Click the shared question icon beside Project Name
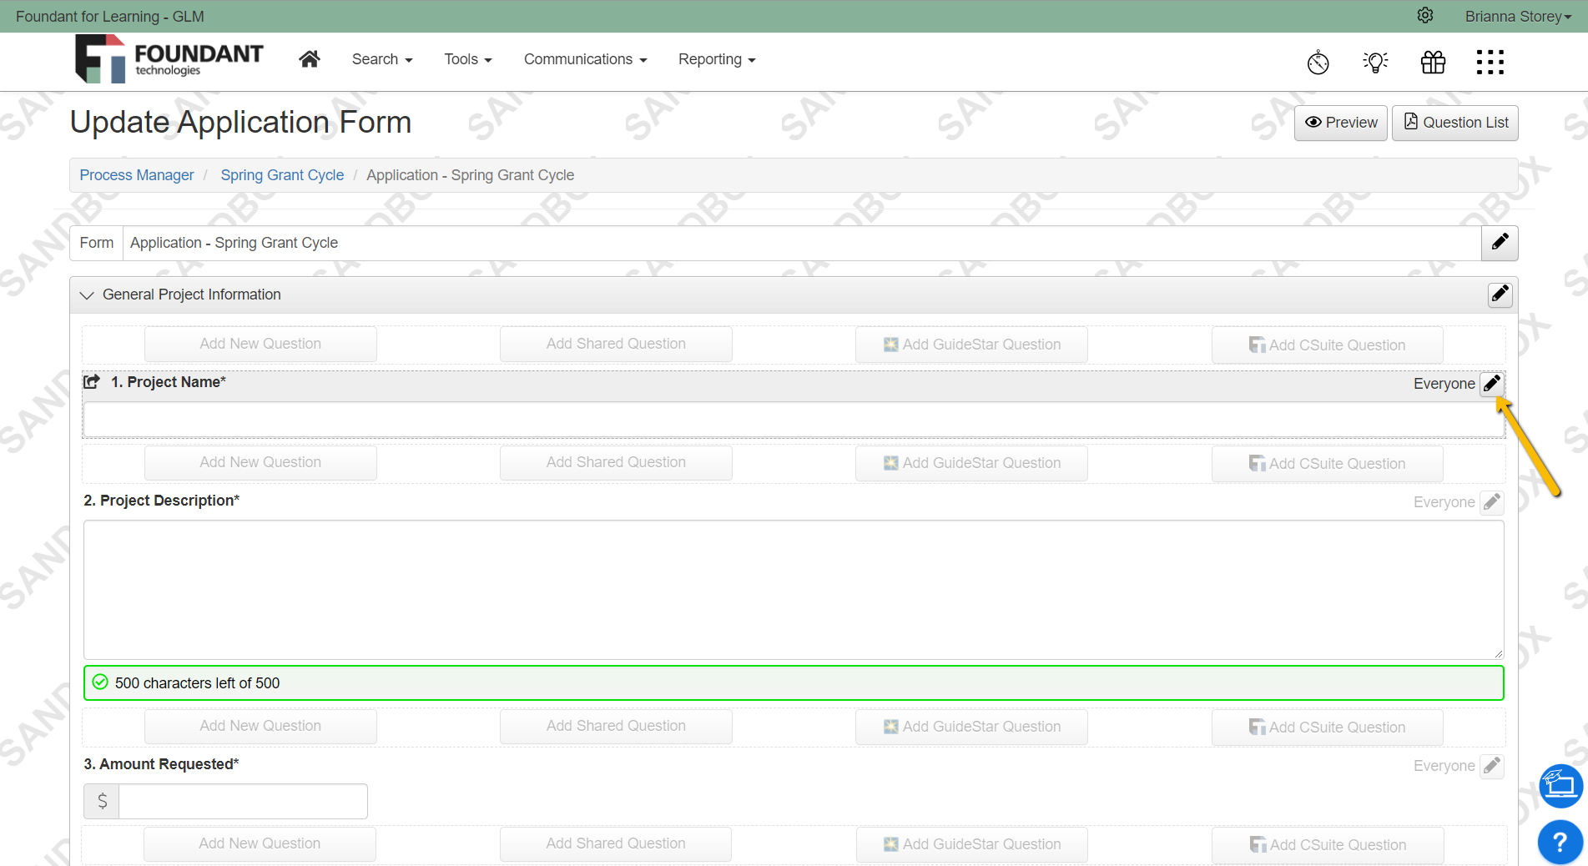 pyautogui.click(x=92, y=382)
